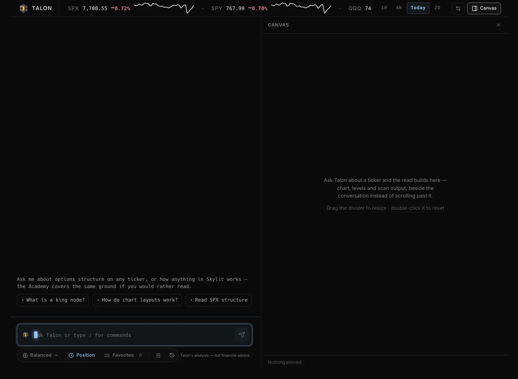The image size is (518, 379).
Task: Close the Canvas panel
Action: (499, 25)
